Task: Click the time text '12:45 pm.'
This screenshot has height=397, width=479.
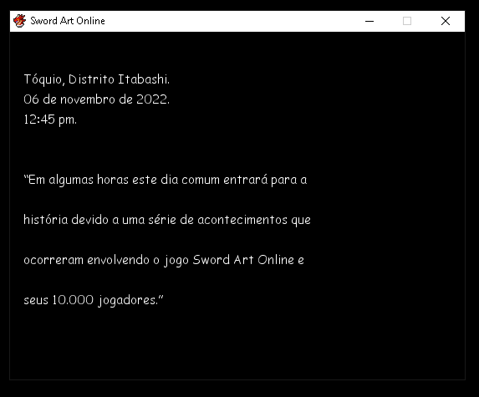Action: (x=50, y=120)
